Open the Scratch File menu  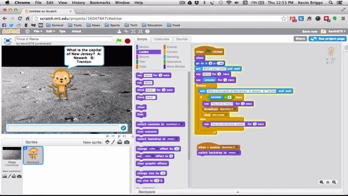pos(38,32)
